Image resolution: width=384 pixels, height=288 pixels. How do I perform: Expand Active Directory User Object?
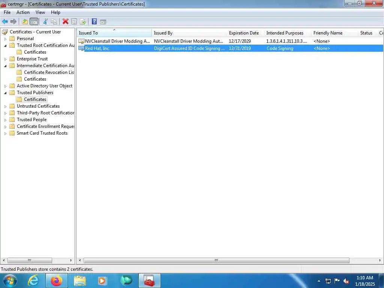click(5, 86)
